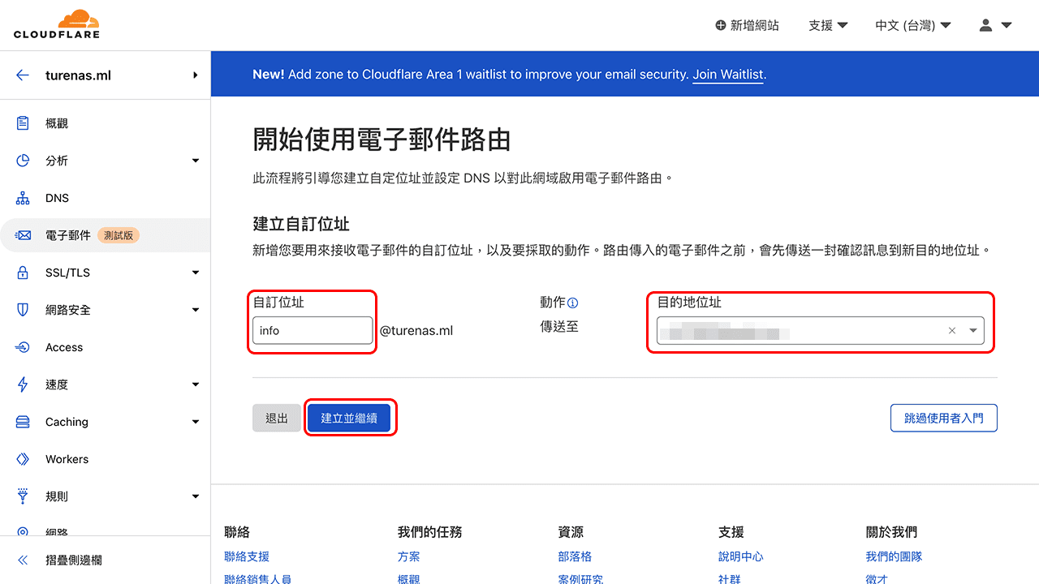Expand the destination address dropdown arrow
The width and height of the screenshot is (1039, 584).
pos(972,330)
